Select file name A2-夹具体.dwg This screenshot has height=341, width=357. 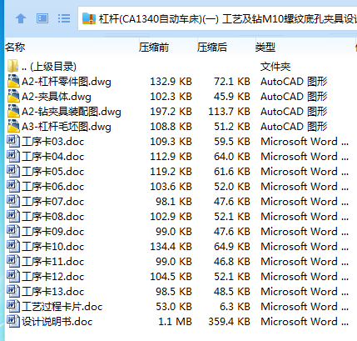pyautogui.click(x=57, y=97)
